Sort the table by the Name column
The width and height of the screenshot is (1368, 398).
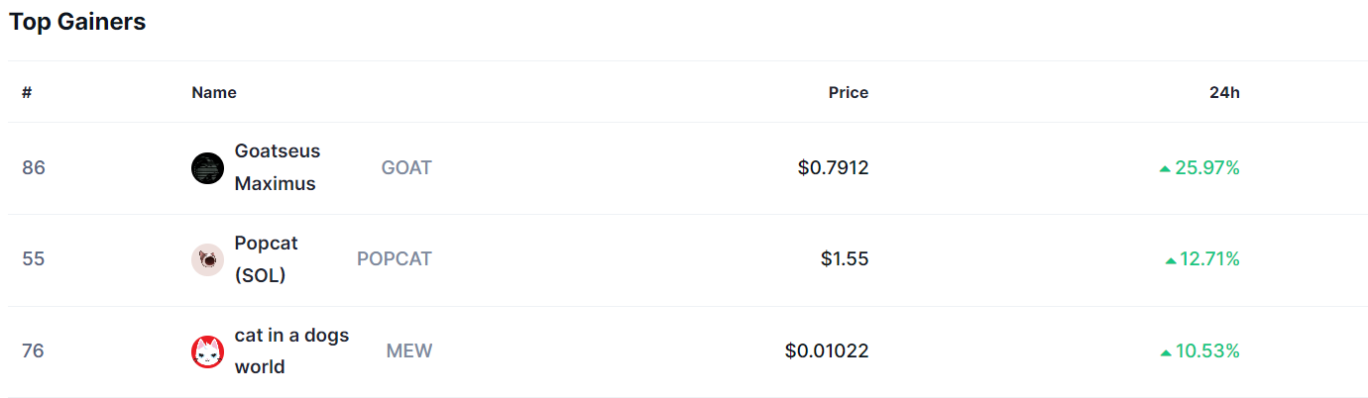(x=214, y=93)
